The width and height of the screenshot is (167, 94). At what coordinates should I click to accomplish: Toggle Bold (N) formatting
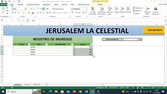(x=13, y=13)
